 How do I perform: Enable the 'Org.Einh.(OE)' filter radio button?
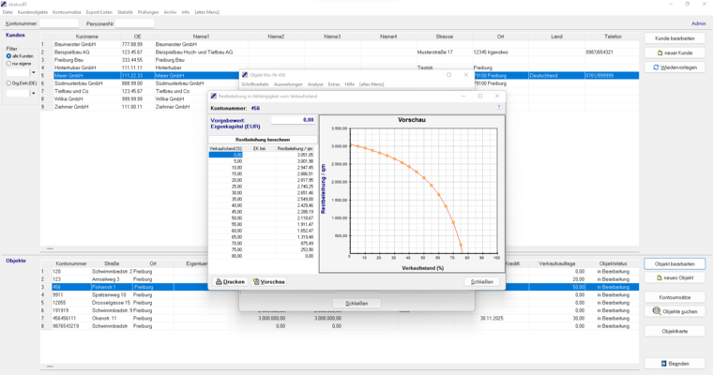pos(8,83)
